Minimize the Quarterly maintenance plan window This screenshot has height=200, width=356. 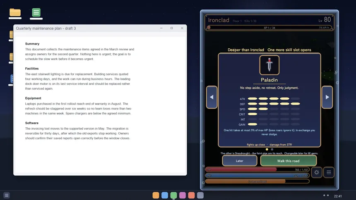(x=161, y=28)
